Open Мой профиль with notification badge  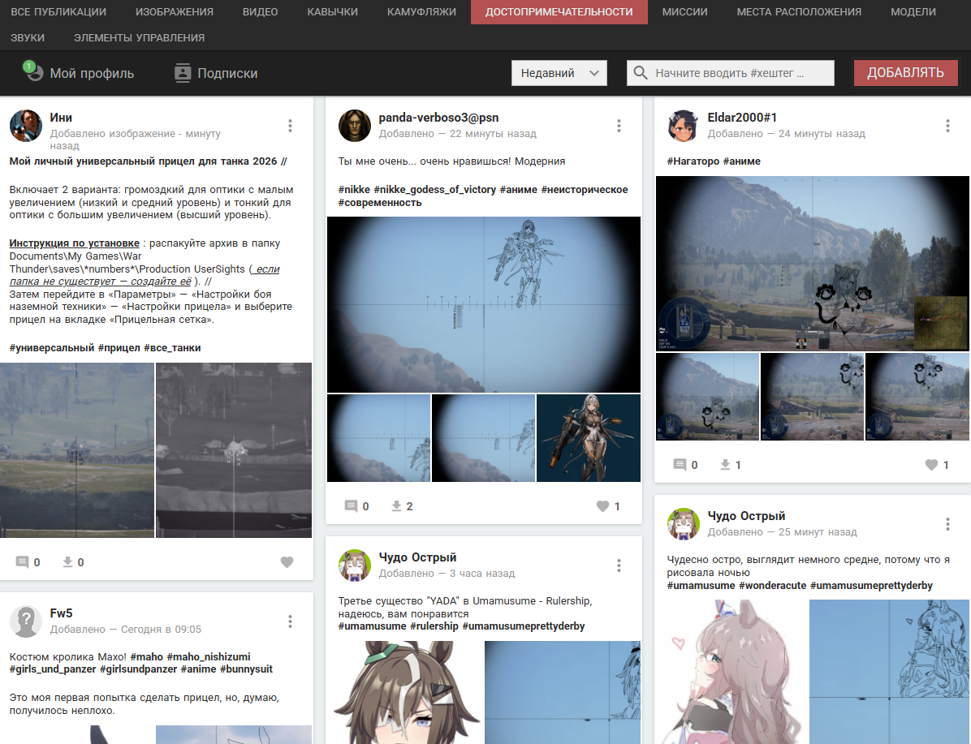click(x=78, y=72)
